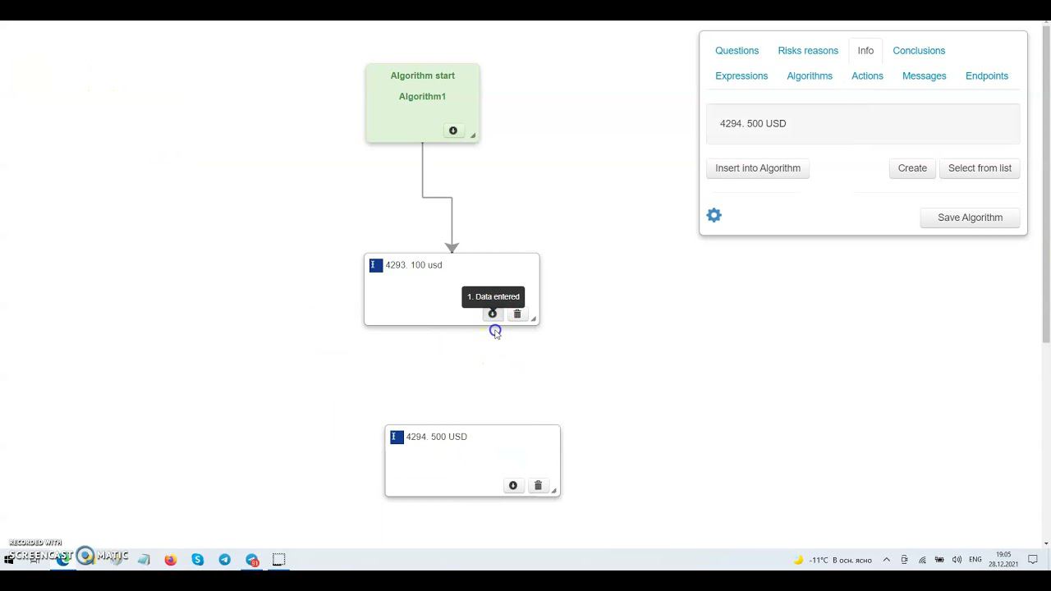Click the 'Algorithm1' text in the start block

pos(422,97)
